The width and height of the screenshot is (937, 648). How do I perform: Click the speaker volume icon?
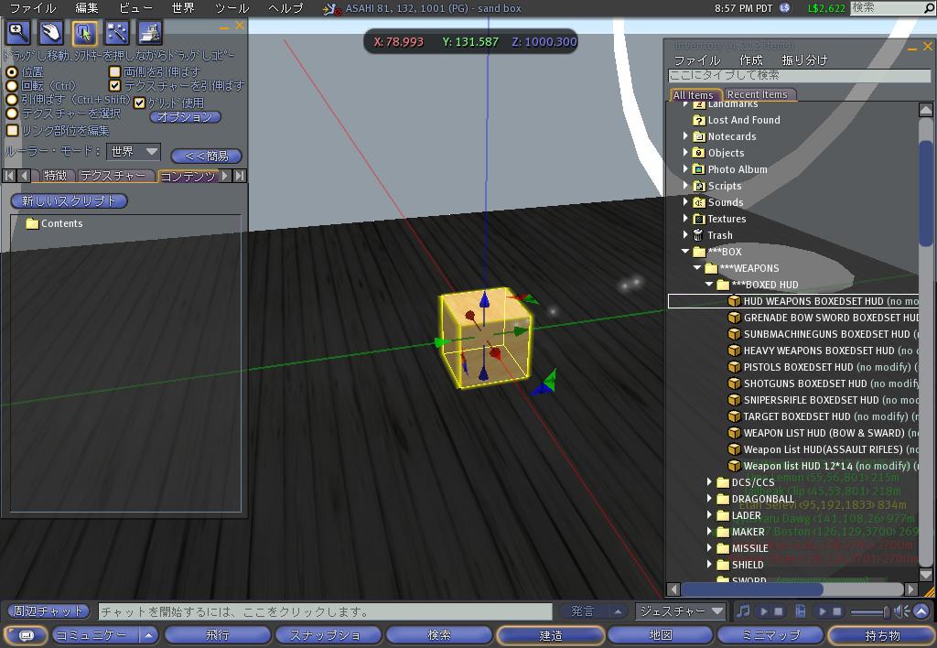click(901, 611)
